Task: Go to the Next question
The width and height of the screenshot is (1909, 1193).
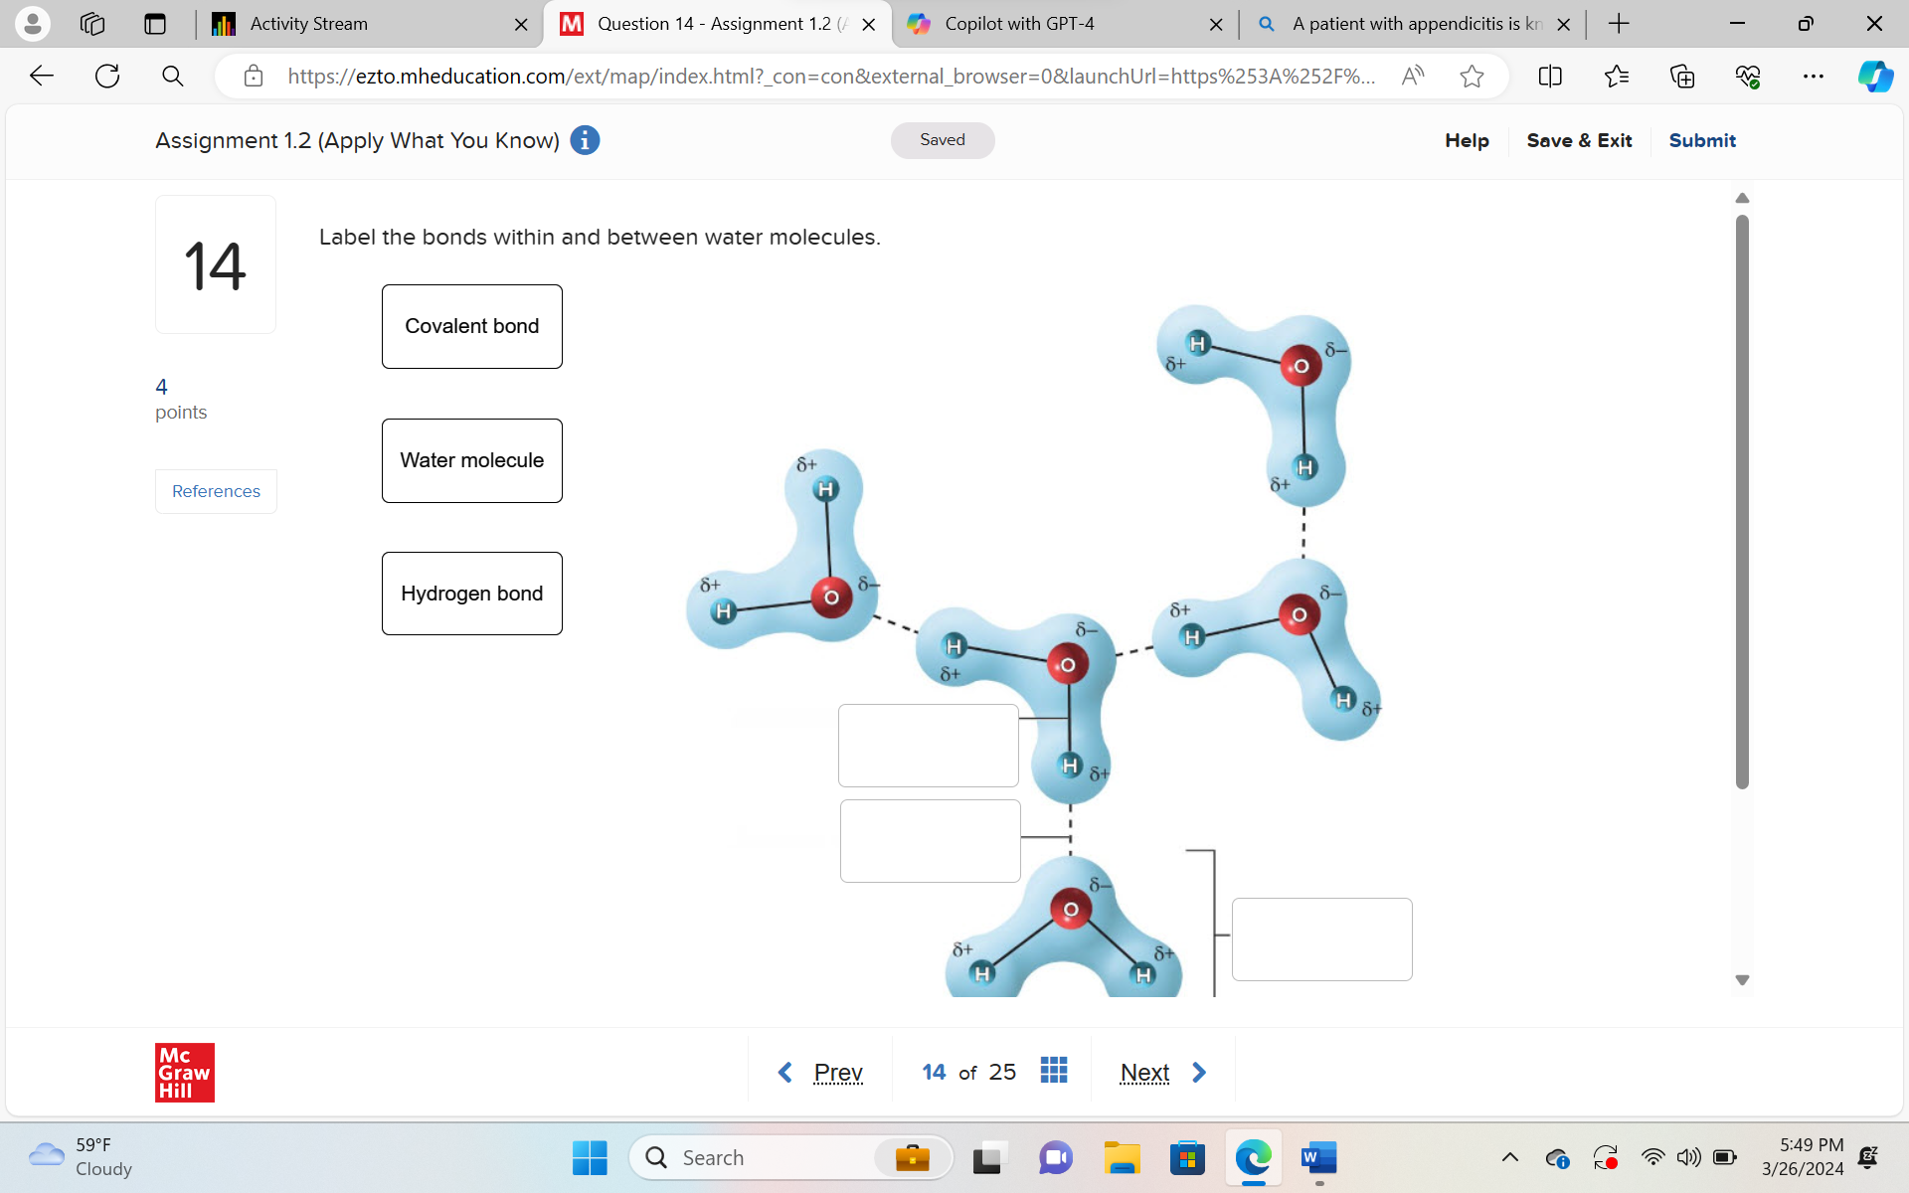Action: coord(1144,1072)
